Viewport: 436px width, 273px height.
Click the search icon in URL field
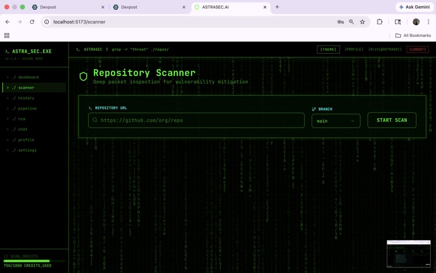point(95,120)
